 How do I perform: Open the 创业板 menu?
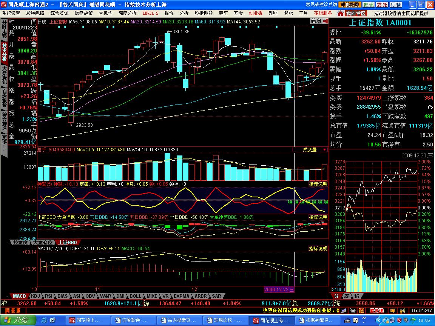(256, 13)
